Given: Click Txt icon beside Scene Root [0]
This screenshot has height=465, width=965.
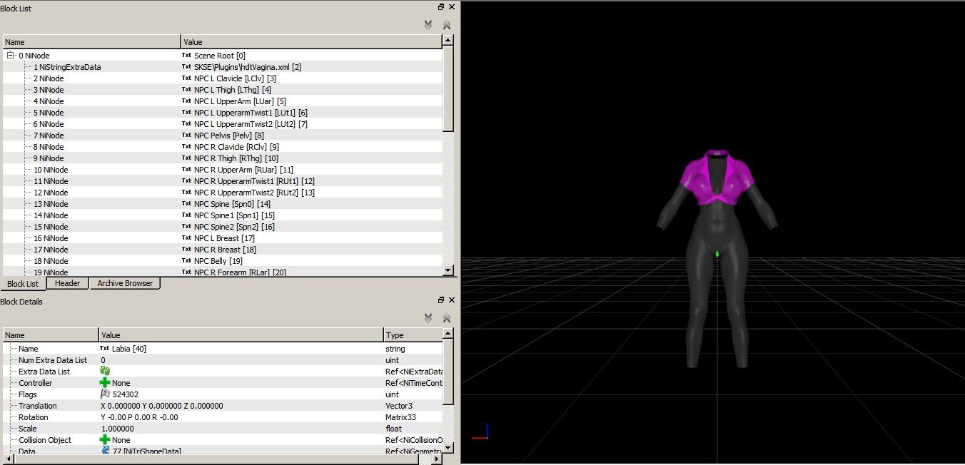Looking at the screenshot, I should pyautogui.click(x=186, y=56).
